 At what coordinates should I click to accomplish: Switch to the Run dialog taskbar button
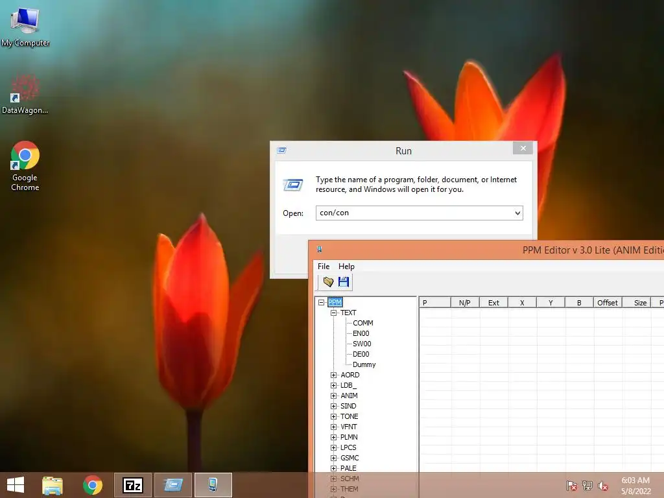pos(173,485)
